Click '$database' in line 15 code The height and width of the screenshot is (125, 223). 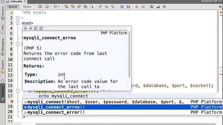point(155,86)
